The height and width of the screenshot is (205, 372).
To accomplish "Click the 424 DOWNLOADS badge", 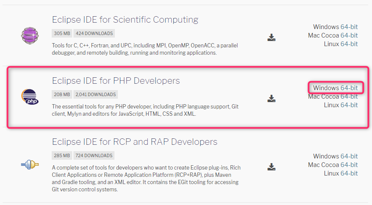I will point(94,33).
